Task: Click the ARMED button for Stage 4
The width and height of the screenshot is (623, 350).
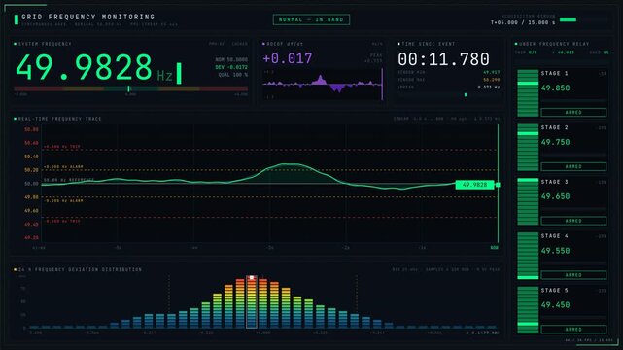Action: point(573,275)
